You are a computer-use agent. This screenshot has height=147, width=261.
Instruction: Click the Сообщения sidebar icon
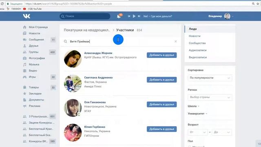click(24, 40)
